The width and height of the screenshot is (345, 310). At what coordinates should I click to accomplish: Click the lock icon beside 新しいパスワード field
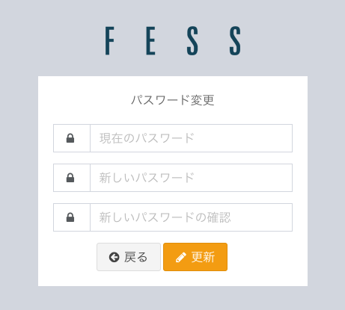coord(70,178)
